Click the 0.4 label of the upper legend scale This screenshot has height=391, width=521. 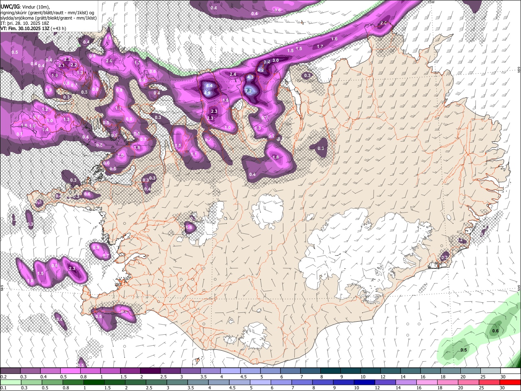pyautogui.click(x=43, y=377)
